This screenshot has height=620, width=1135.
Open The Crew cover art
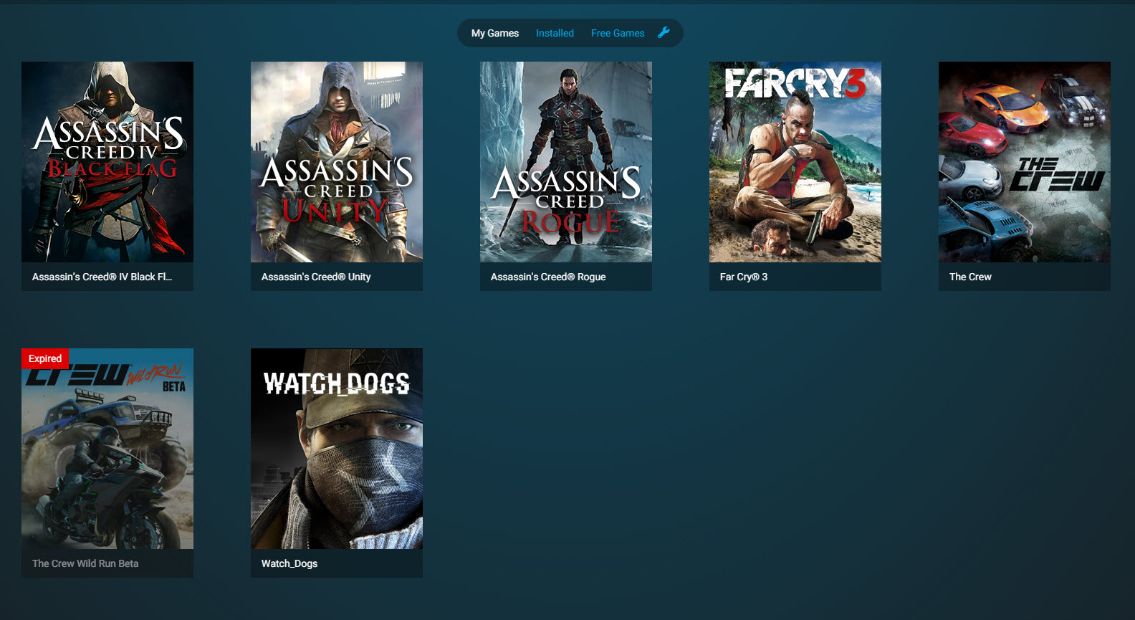(1025, 162)
